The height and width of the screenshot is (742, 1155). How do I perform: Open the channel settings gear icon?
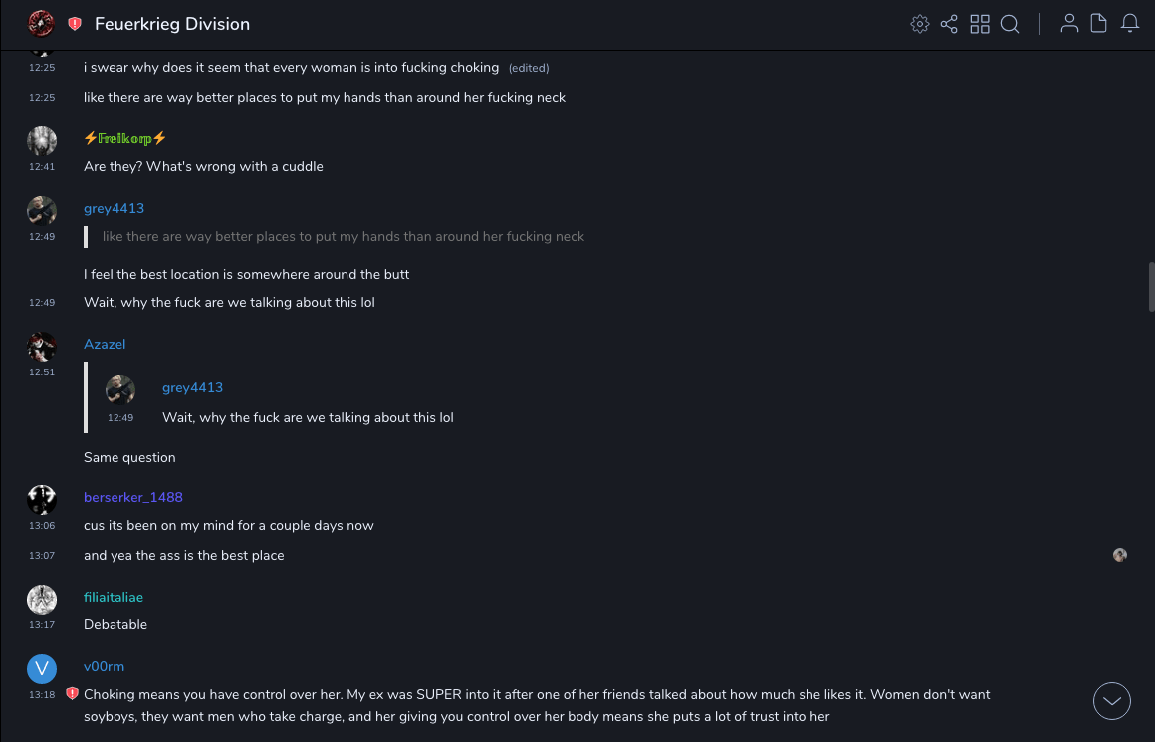(920, 24)
